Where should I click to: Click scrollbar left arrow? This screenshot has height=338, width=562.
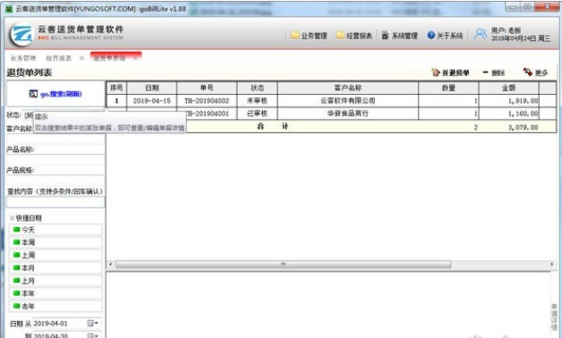pyautogui.click(x=110, y=265)
